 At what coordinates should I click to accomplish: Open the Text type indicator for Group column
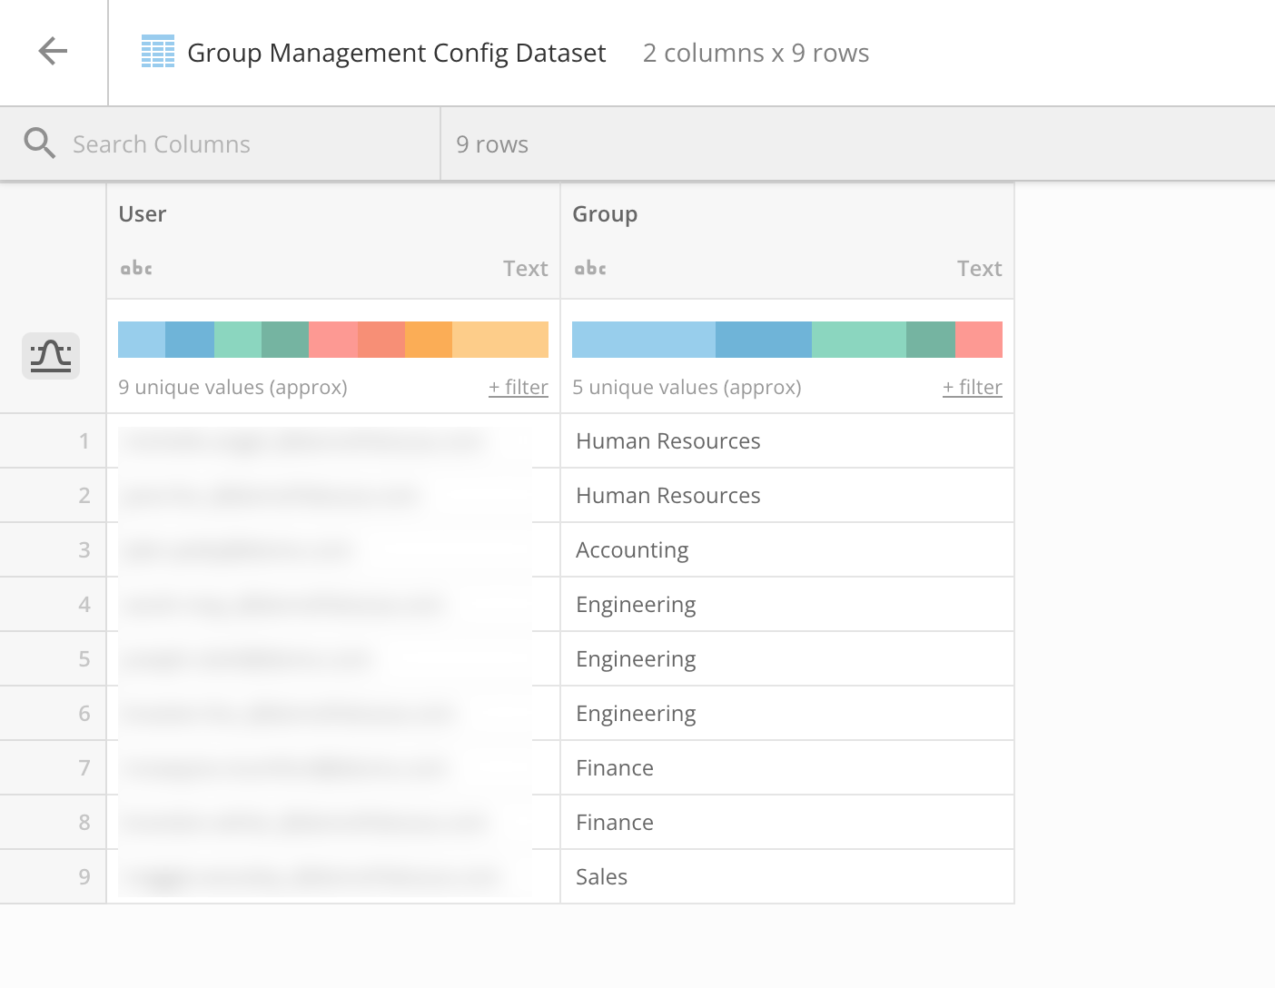click(979, 268)
